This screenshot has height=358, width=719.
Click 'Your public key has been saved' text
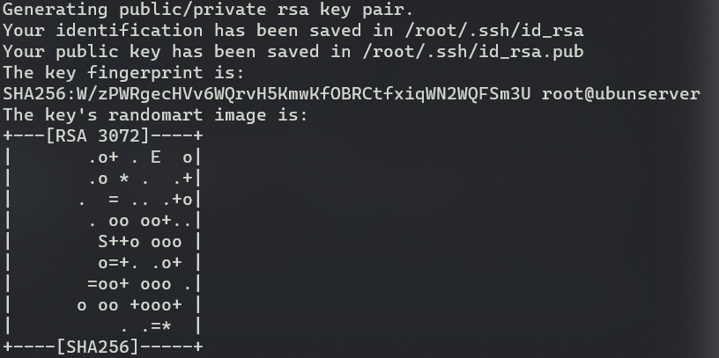click(161, 52)
